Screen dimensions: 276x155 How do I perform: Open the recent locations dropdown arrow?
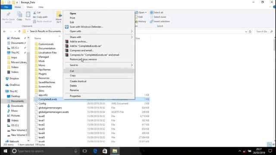(15, 31)
